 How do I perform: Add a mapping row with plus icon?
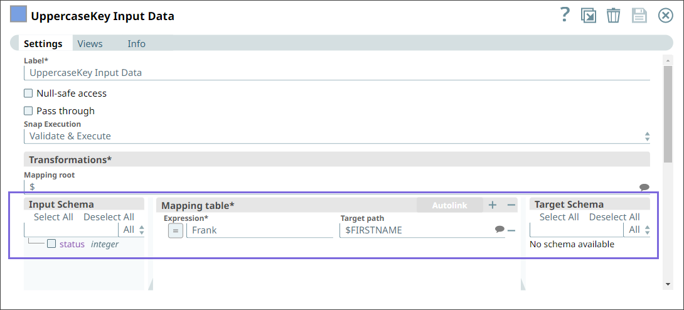coord(493,205)
